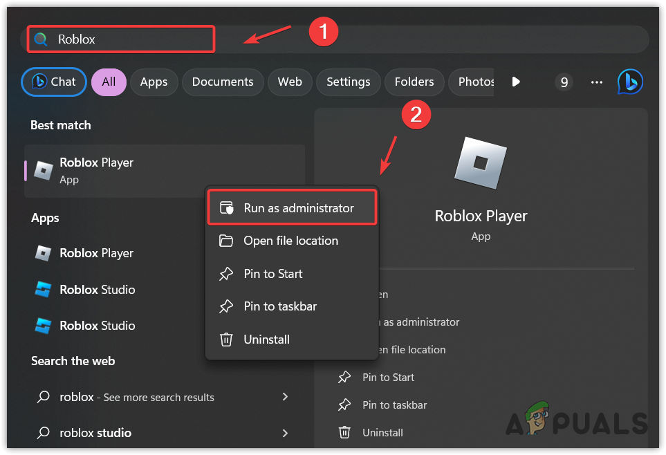Viewport: 666px width, 455px height.
Task: Click trash icon beside context menu Uninstall
Action: coord(226,340)
